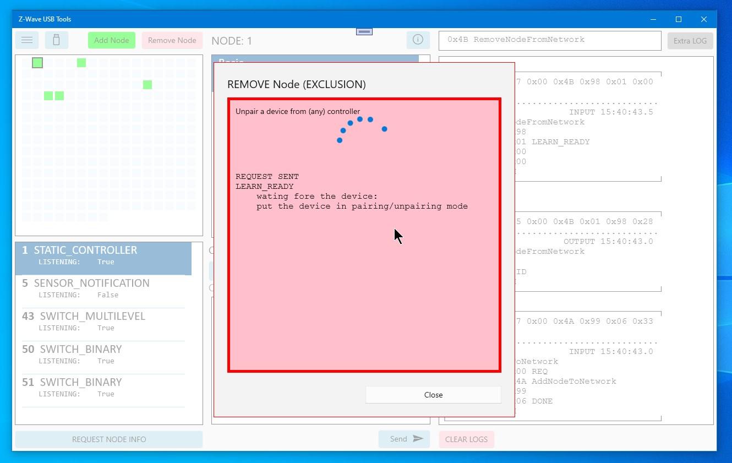Screen dimensions: 732x463
Task: Click the Send button with paper plane
Action: click(x=405, y=439)
